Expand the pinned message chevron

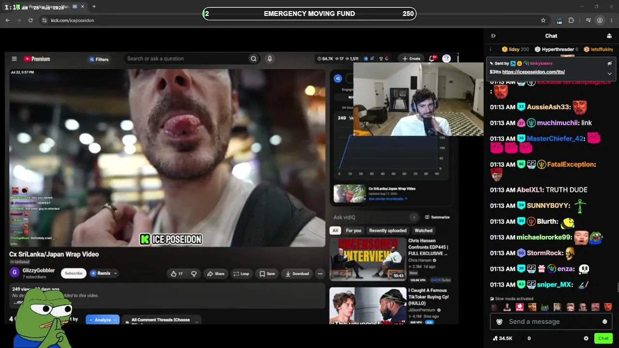[x=609, y=73]
